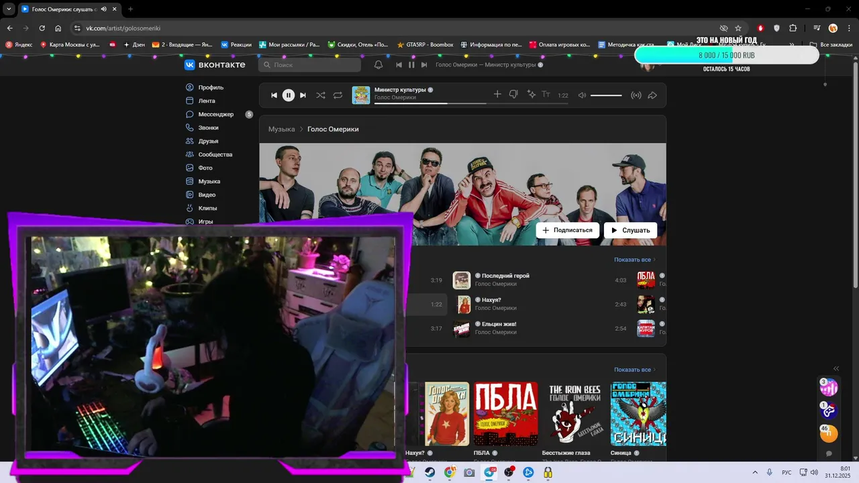Click the dislike thumbs-down icon
This screenshot has height=483, width=859.
tap(513, 95)
